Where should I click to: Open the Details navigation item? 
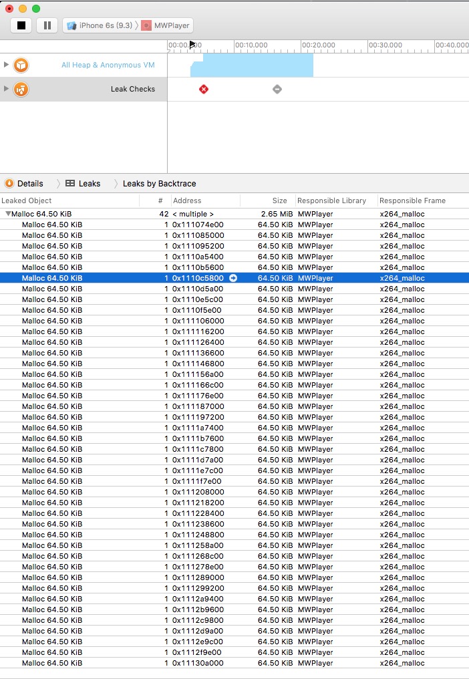pyautogui.click(x=30, y=184)
